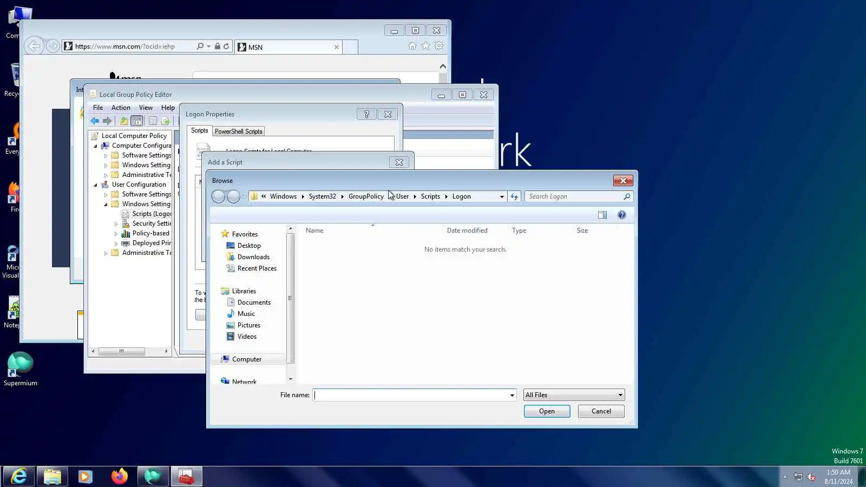Select Downloads in the navigation pane

pyautogui.click(x=253, y=257)
